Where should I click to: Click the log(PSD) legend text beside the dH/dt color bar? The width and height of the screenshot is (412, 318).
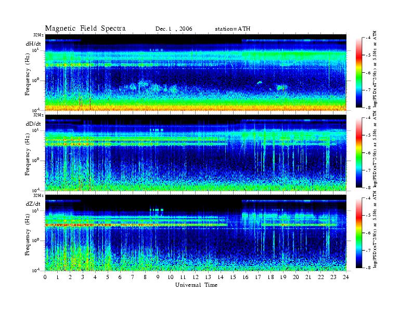pyautogui.click(x=375, y=69)
